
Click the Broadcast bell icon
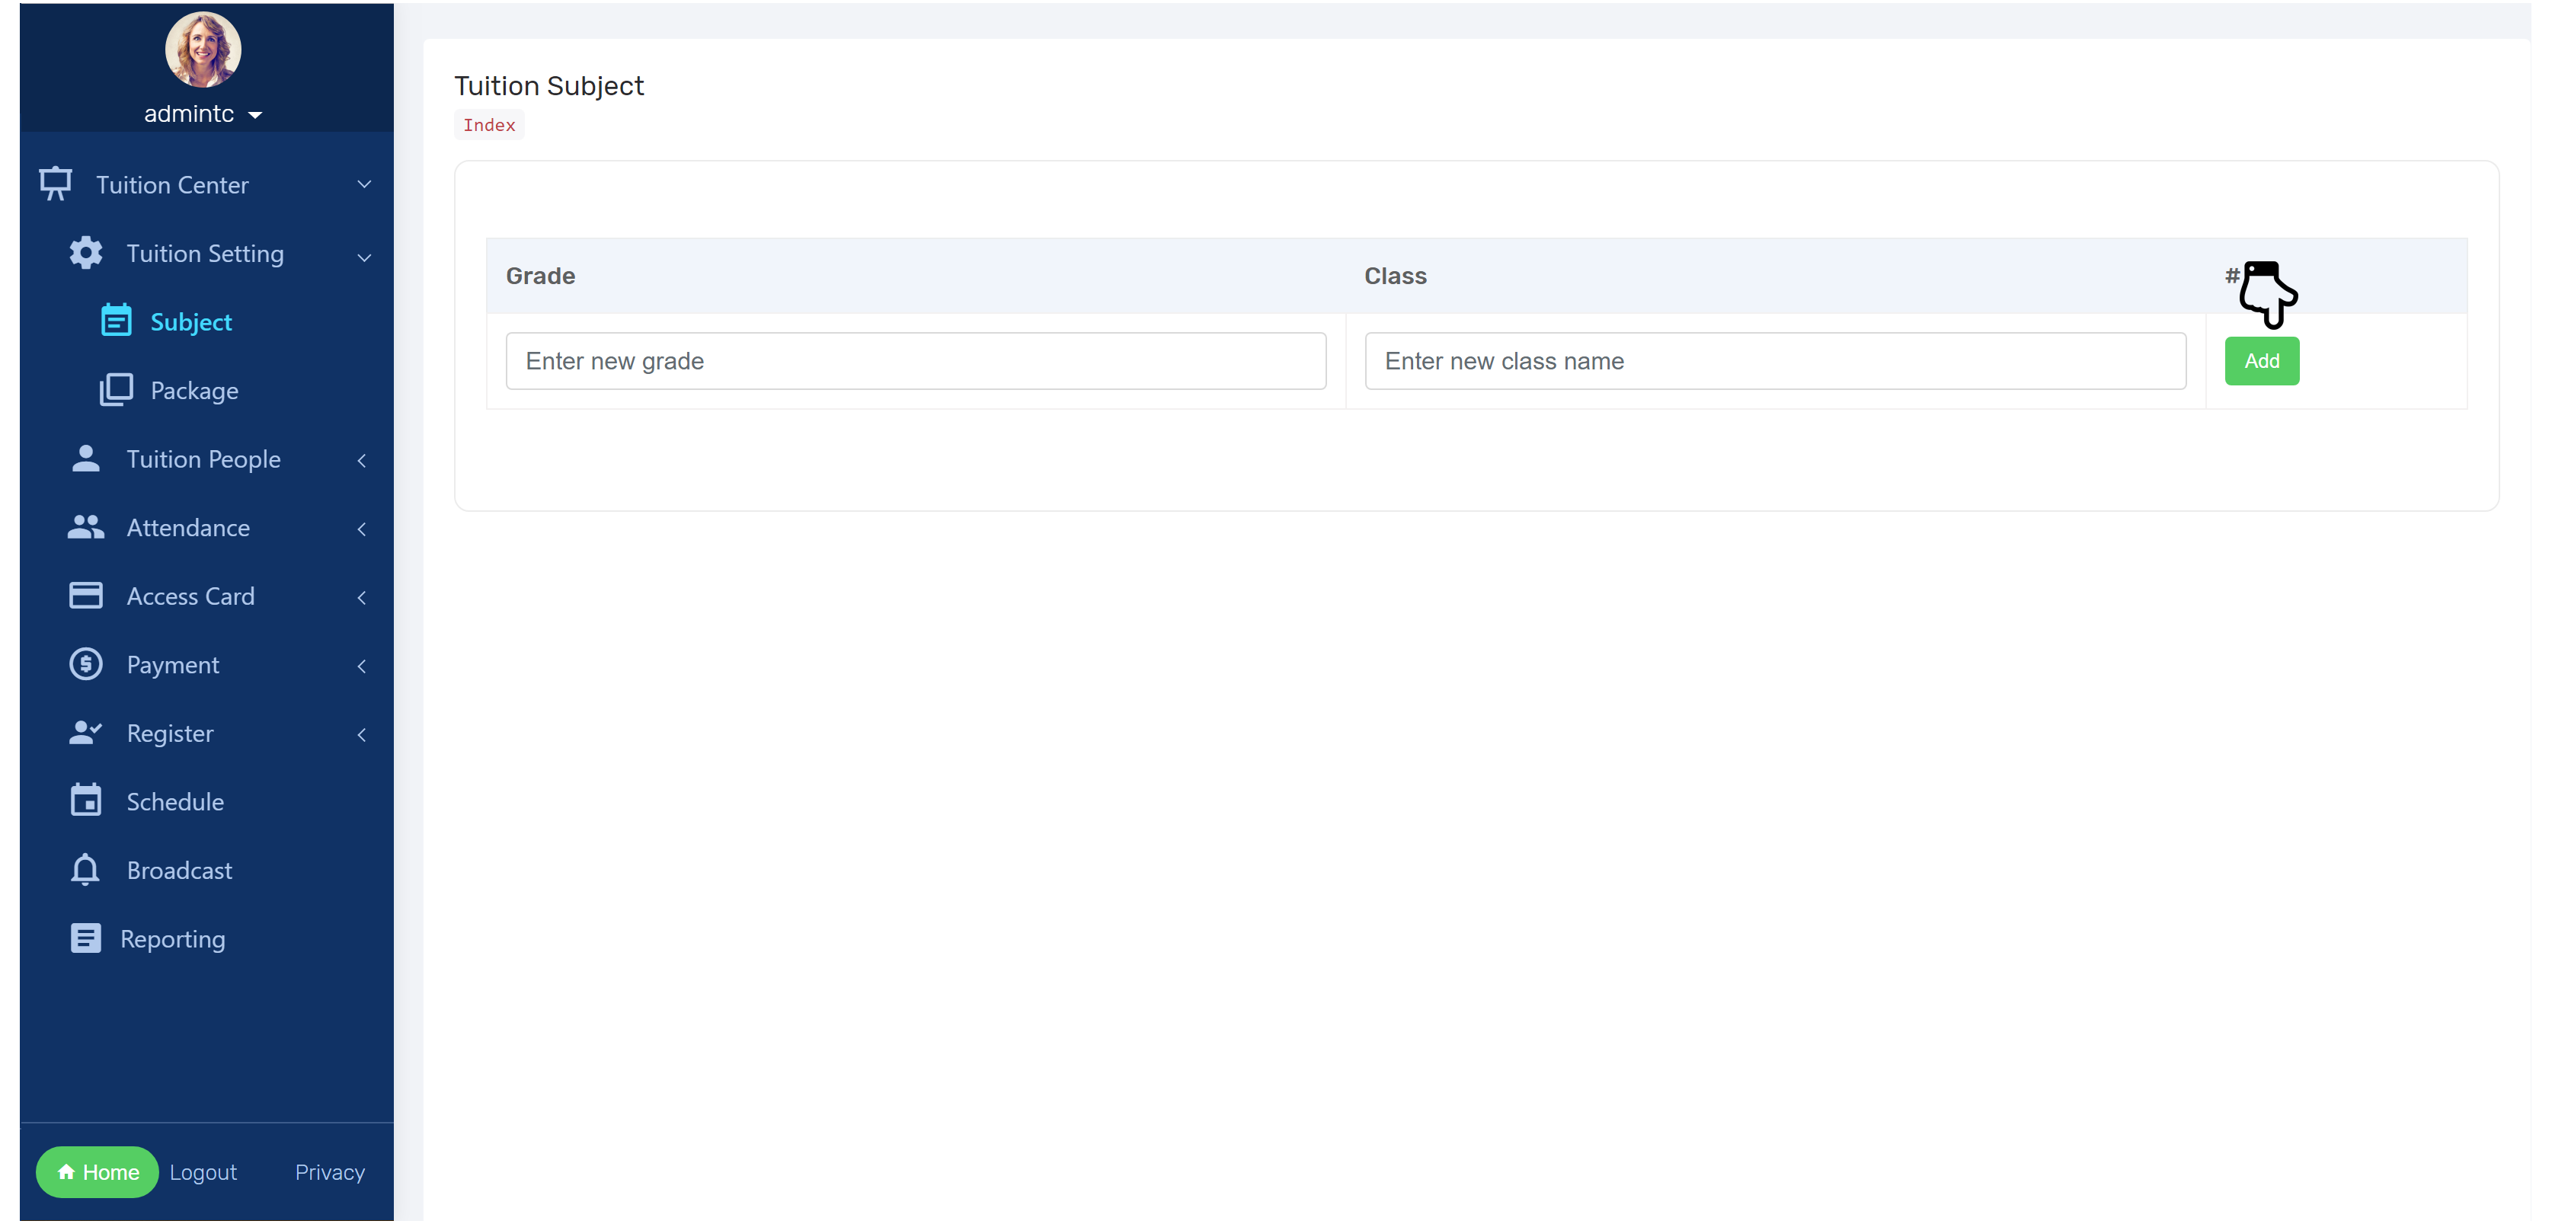pyautogui.click(x=86, y=870)
